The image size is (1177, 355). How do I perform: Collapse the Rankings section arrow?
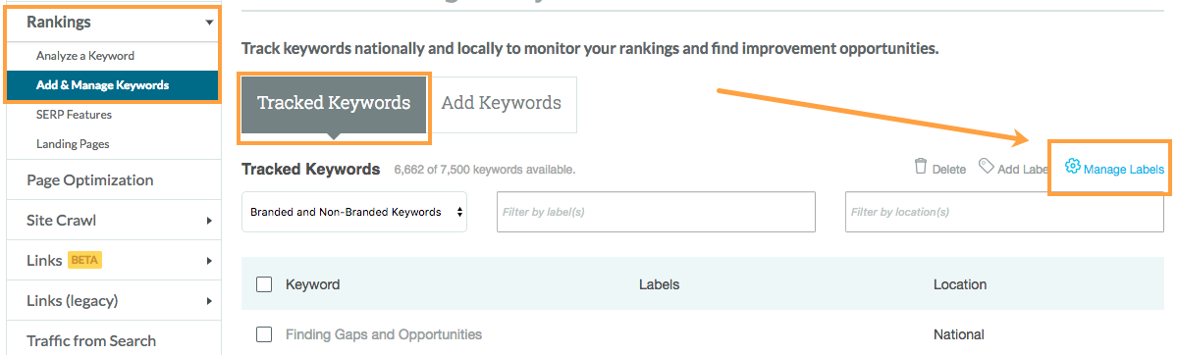coord(209,23)
